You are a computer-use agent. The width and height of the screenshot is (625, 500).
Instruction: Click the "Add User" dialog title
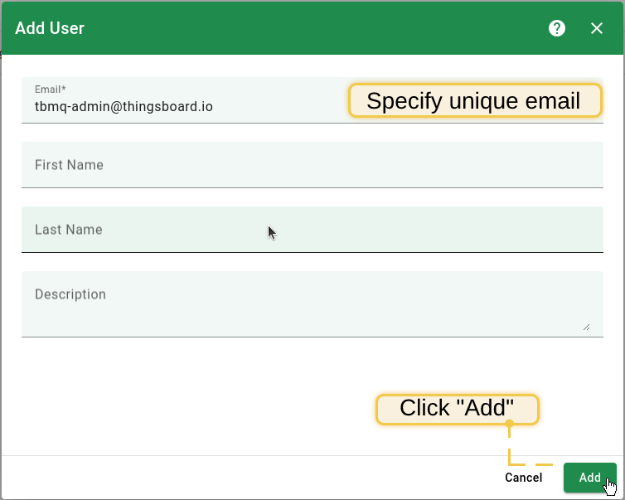pyautogui.click(x=50, y=28)
